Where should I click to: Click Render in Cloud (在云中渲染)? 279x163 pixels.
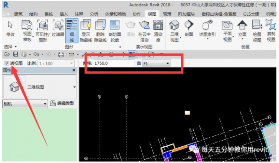tap(144, 31)
